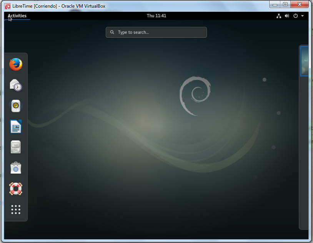Open the Files manager
Screen dimensions: 313x243
(15, 147)
